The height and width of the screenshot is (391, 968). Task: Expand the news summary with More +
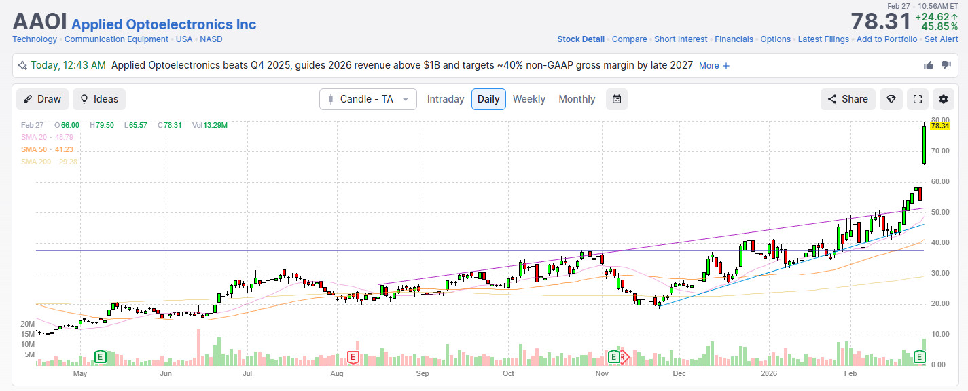click(715, 66)
